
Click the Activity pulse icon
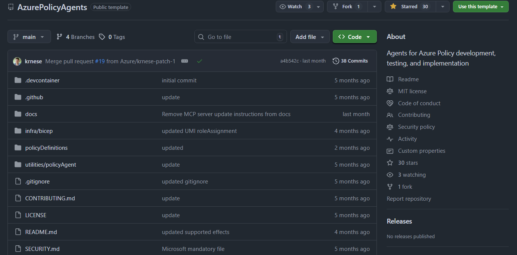click(390, 139)
